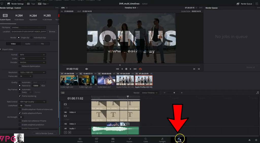Click the Add to Render Queue button
The image size is (260, 143).
click(44, 133)
